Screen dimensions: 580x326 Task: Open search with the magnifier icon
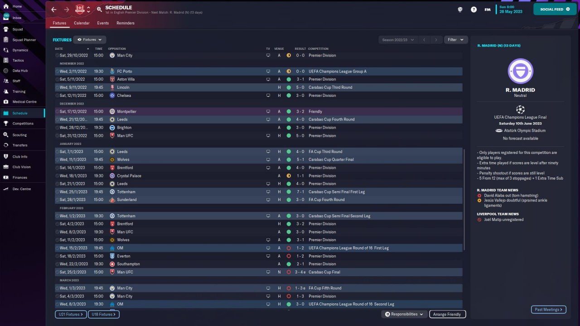click(99, 10)
